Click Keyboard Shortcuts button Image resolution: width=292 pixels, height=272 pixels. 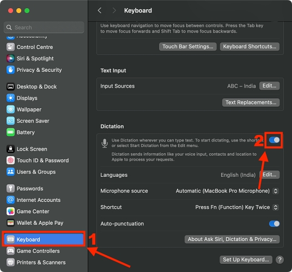(x=250, y=46)
